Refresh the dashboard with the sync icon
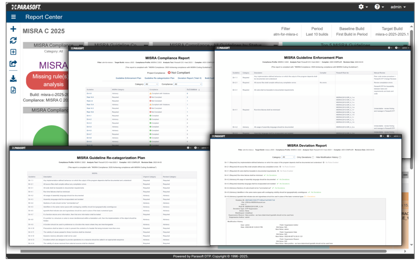The width and height of the screenshot is (420, 261). pos(13,41)
